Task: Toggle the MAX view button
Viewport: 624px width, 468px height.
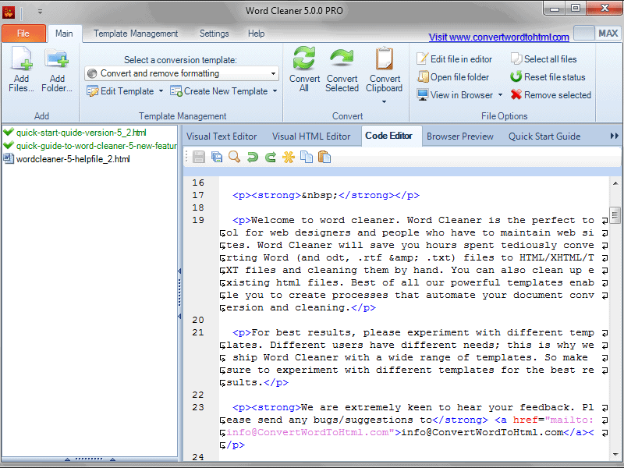Action: (x=608, y=34)
